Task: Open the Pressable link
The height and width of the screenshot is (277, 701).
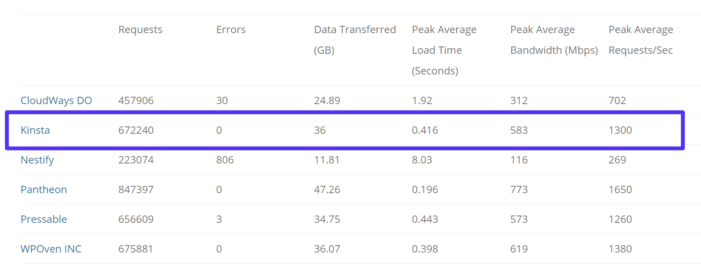Action: tap(44, 219)
